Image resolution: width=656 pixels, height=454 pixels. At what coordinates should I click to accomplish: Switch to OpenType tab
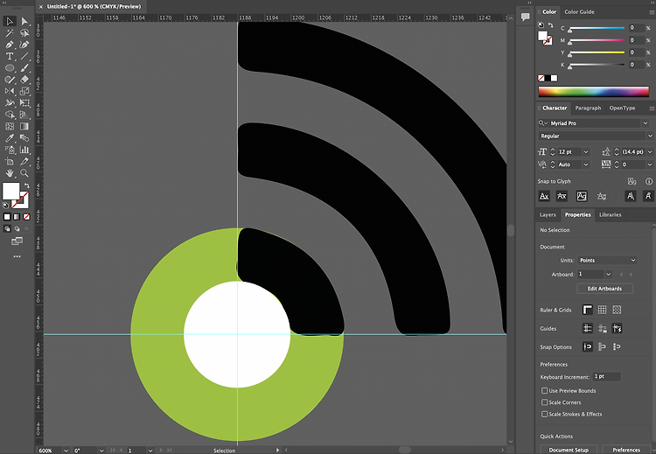[622, 108]
